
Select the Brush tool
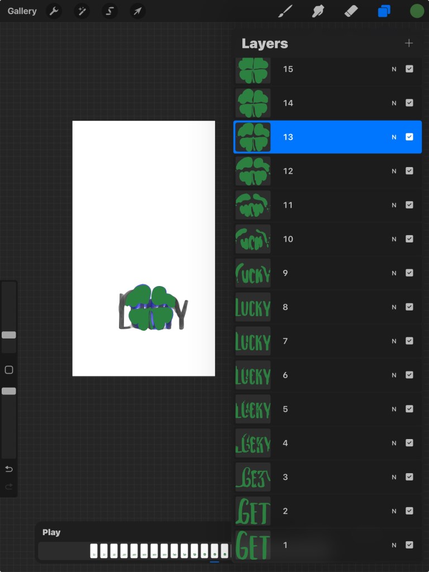tap(285, 11)
